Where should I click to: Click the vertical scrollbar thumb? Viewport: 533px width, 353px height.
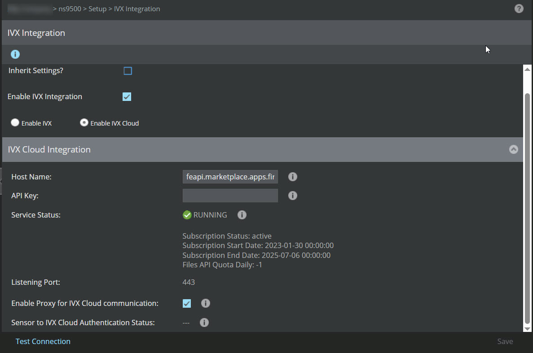[527, 209]
